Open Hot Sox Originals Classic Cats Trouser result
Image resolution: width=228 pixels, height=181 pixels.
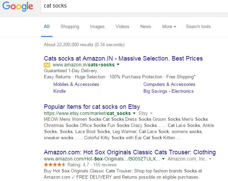130,152
